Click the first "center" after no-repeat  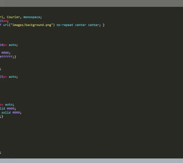click(81, 25)
